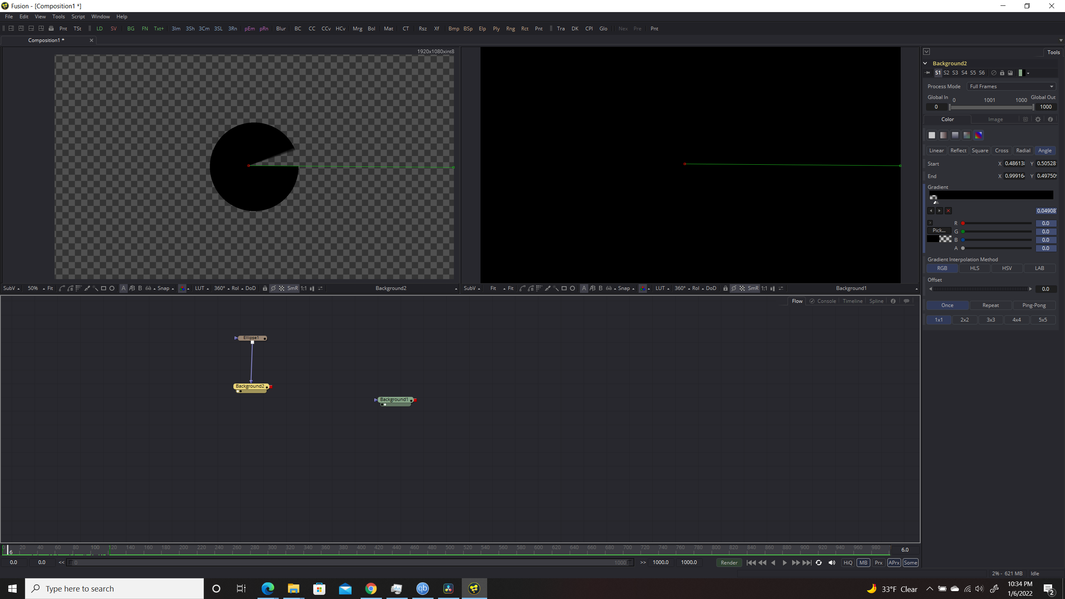Select four-corner gradient background type icon

967,135
